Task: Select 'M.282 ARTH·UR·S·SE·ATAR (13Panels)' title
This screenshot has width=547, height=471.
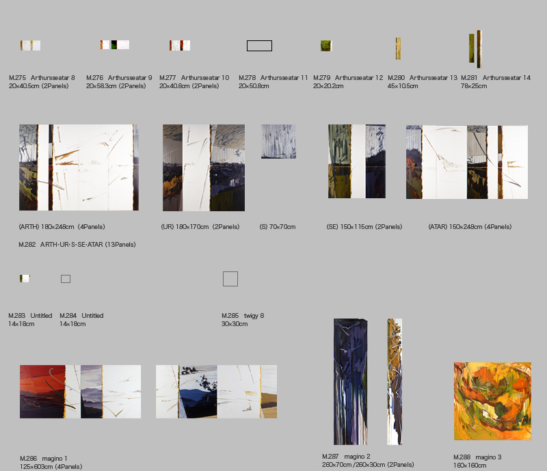Action: point(77,245)
